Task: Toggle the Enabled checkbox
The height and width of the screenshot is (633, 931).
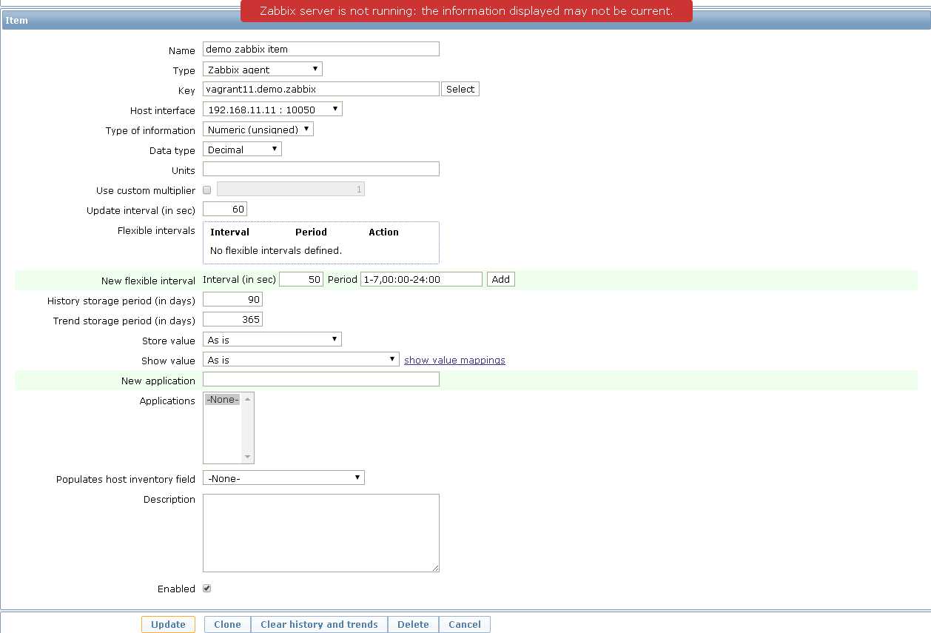Action: coord(207,589)
